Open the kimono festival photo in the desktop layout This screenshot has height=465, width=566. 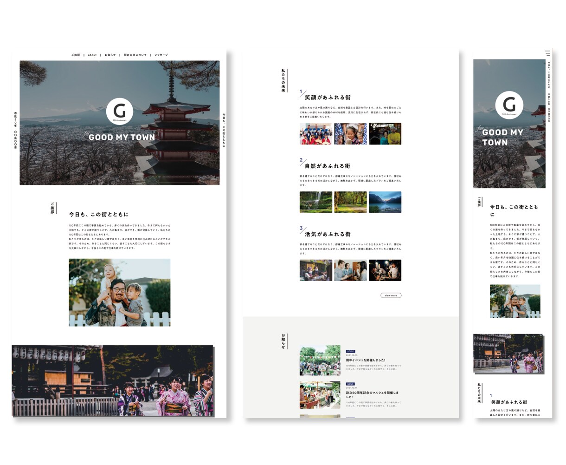(x=113, y=381)
